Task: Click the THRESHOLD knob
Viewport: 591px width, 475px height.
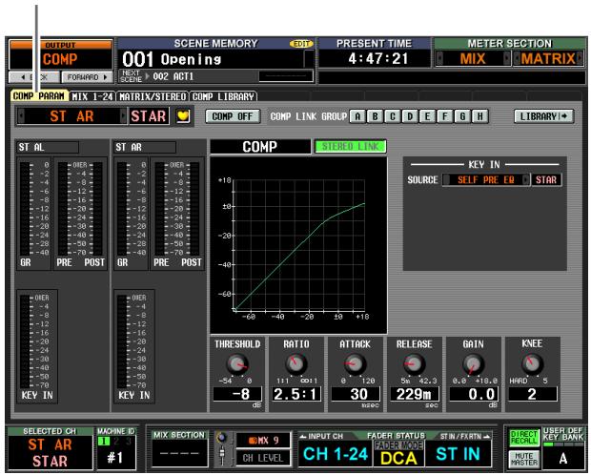Action: [237, 364]
